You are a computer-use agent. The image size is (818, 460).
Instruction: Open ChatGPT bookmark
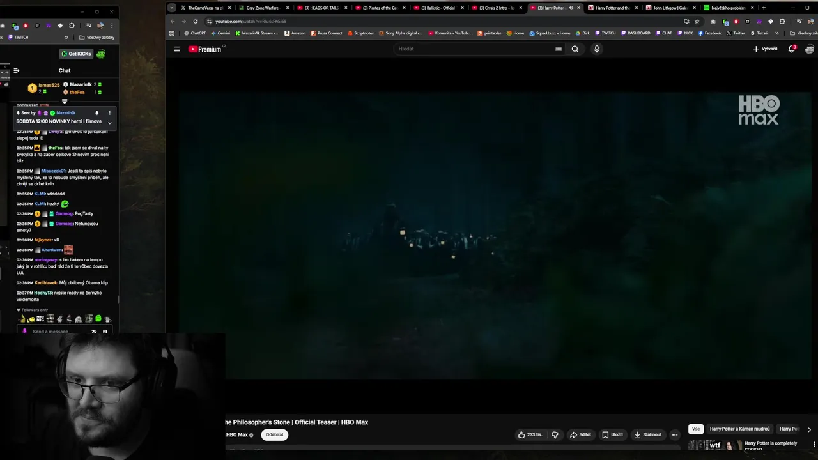(194, 33)
